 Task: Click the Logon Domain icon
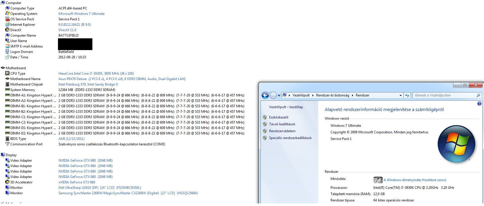(7, 51)
